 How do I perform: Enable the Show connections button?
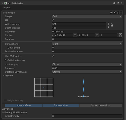coord(101,105)
